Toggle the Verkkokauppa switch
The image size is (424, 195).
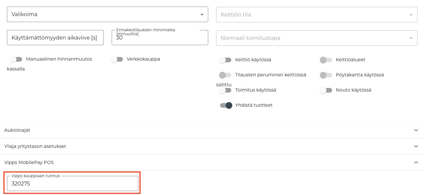pos(117,59)
